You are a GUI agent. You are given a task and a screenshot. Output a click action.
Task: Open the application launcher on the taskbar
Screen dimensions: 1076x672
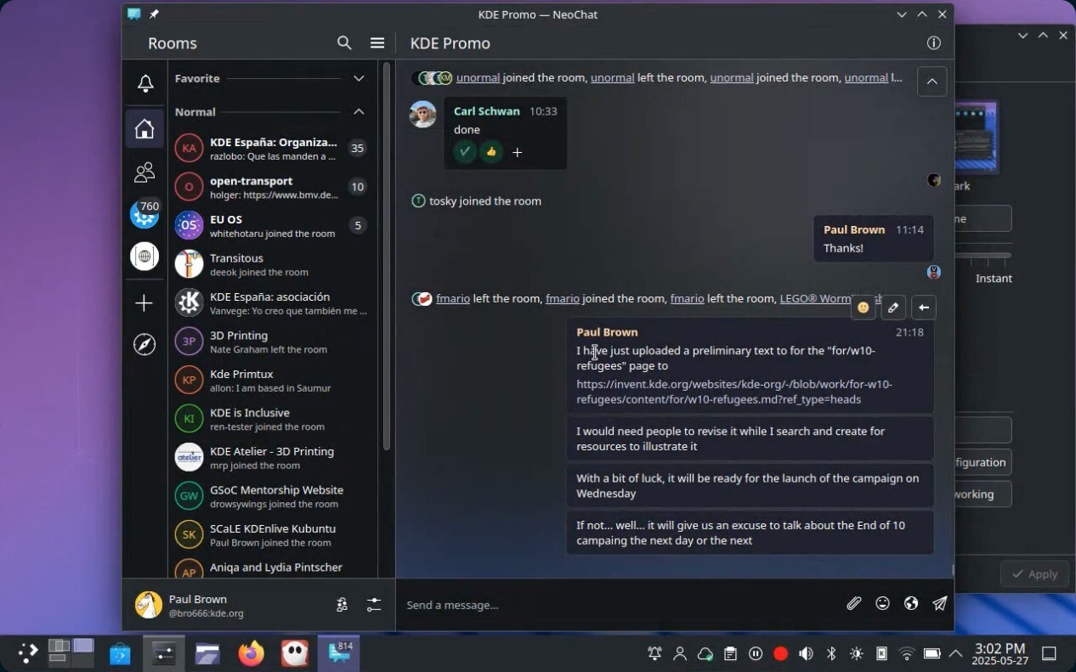tap(27, 653)
